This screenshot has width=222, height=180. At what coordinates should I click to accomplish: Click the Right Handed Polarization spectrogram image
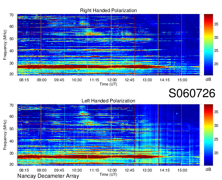[x=108, y=45]
